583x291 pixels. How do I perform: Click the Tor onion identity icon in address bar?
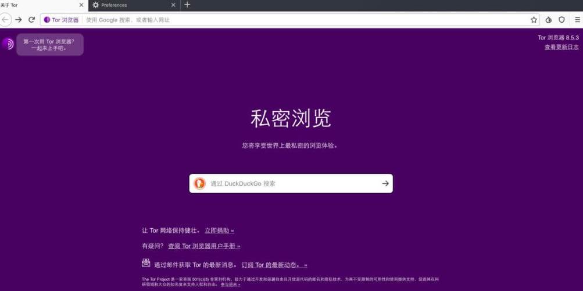(x=47, y=20)
